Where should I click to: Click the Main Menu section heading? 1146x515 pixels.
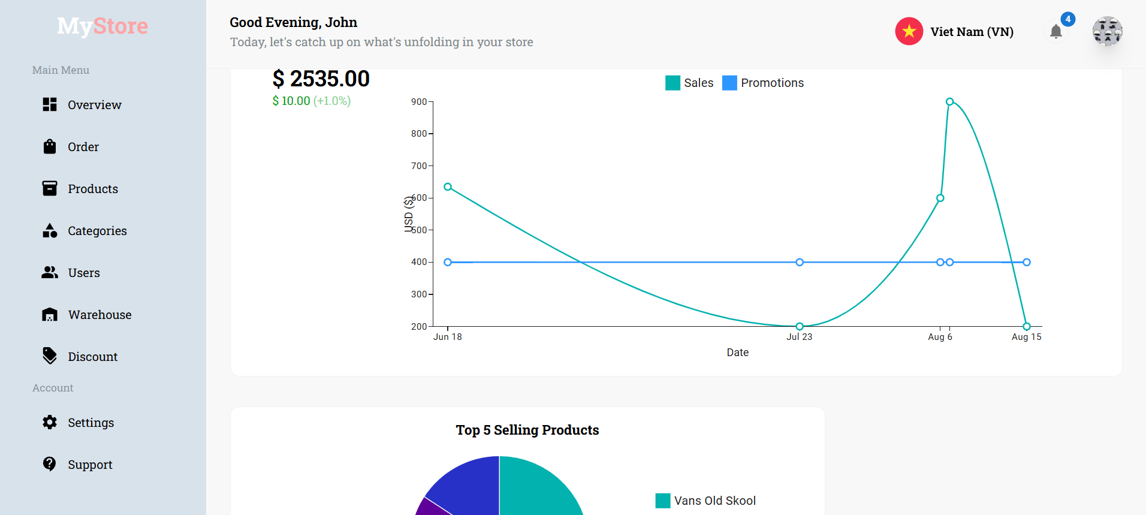point(61,70)
